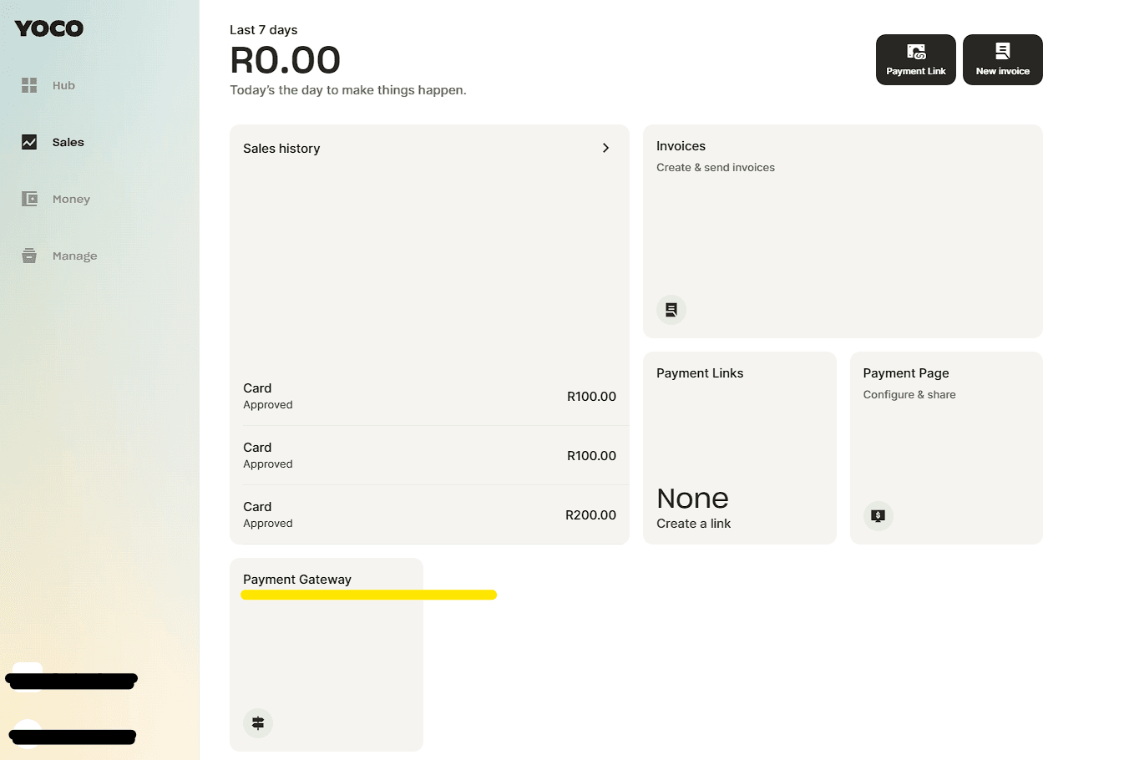Click the invoice icon on the Invoices card
1124x760 pixels.
point(671,309)
